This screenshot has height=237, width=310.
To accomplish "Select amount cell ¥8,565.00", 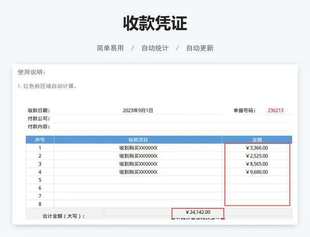I will click(257, 164).
